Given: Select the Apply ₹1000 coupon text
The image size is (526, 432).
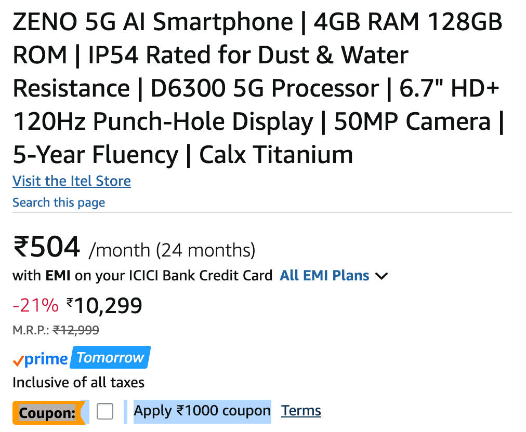Looking at the screenshot, I should coord(202,411).
